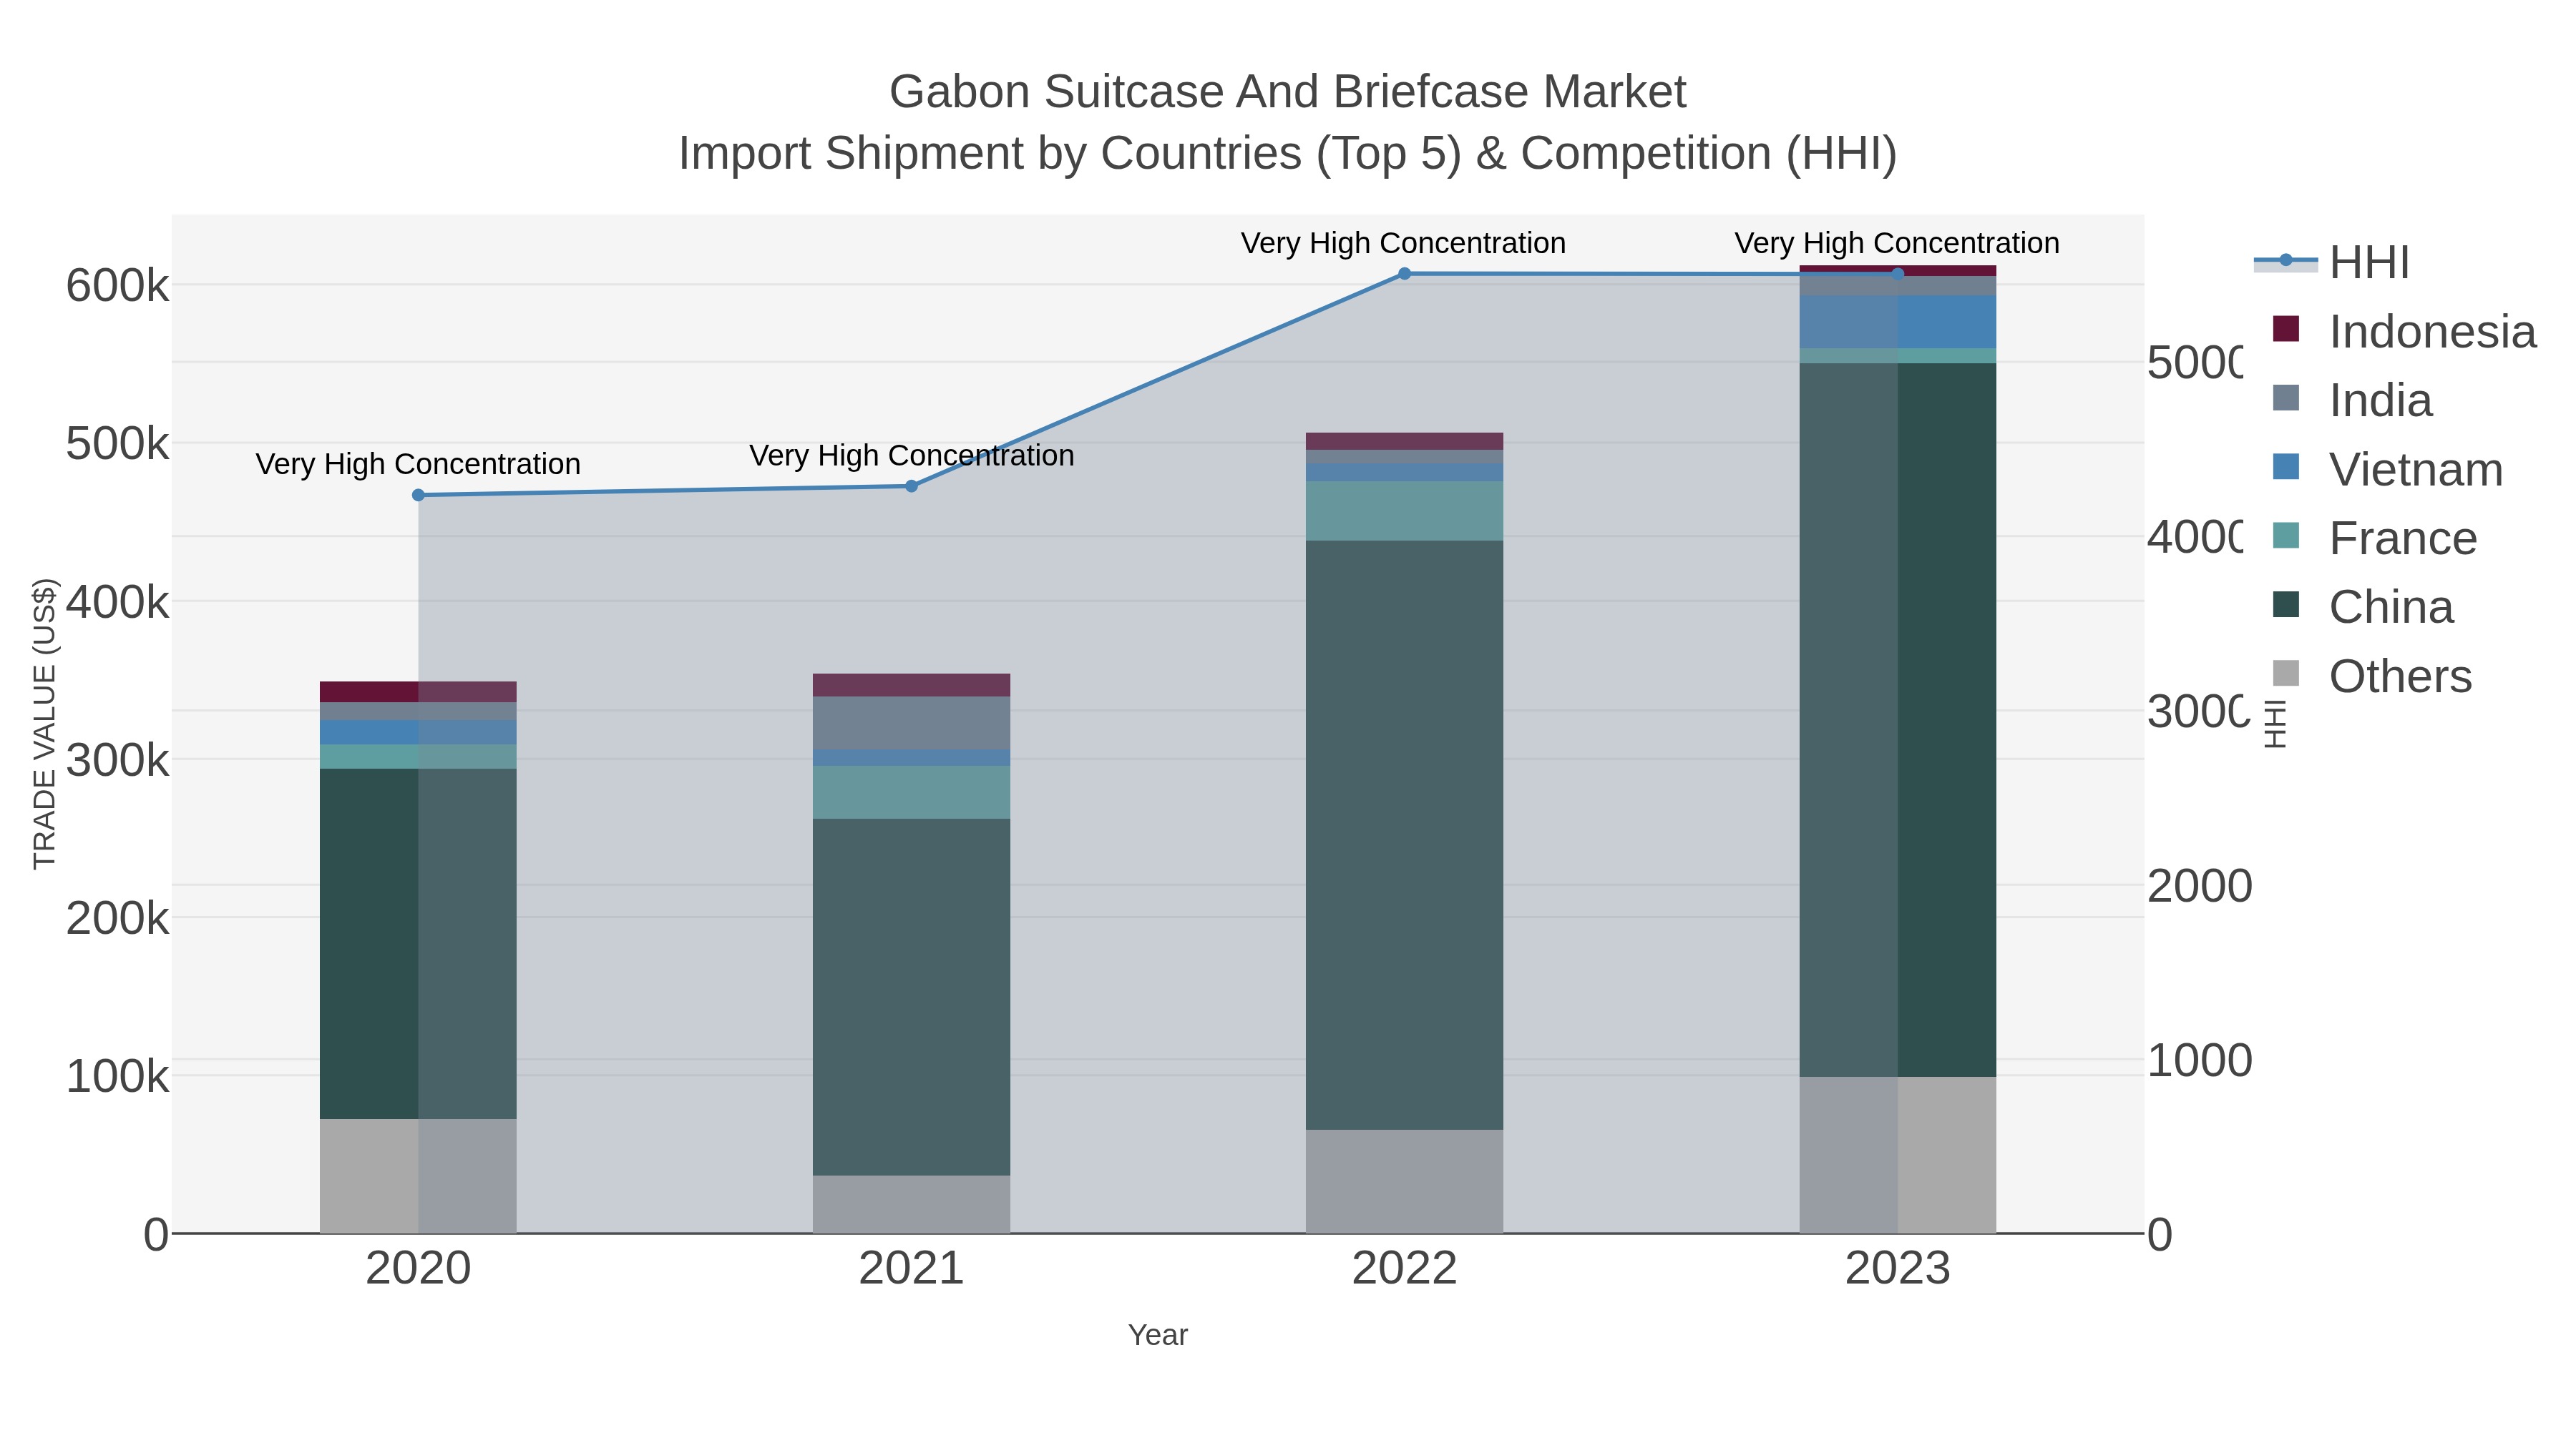The width and height of the screenshot is (2576, 1448).
Task: Click the Very High Concentration label for 2022
Action: point(1403,243)
